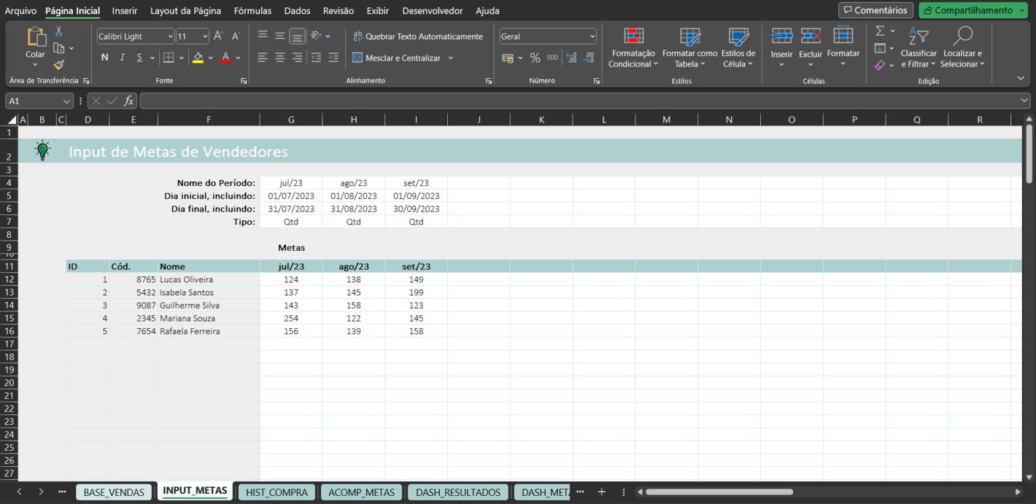Switch to the Fórmulas ribbon tab

click(252, 11)
